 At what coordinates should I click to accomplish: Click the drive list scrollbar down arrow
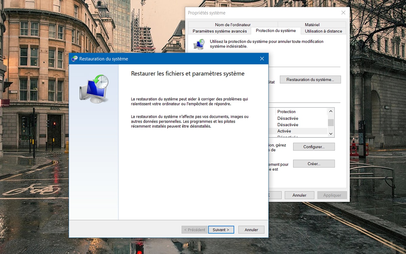point(331,134)
